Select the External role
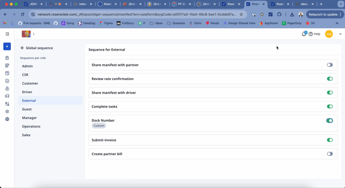Viewport: 345px width, 188px height. point(50,100)
